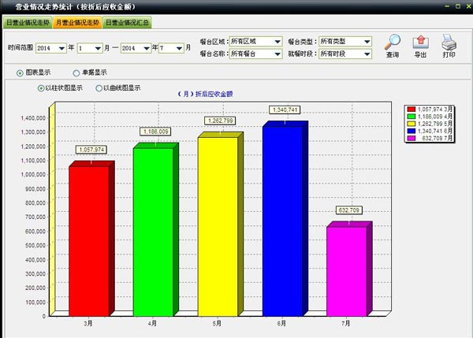Switch to the 日营业情况走势 tab
Screen dimensions: 473x338
tap(28, 23)
